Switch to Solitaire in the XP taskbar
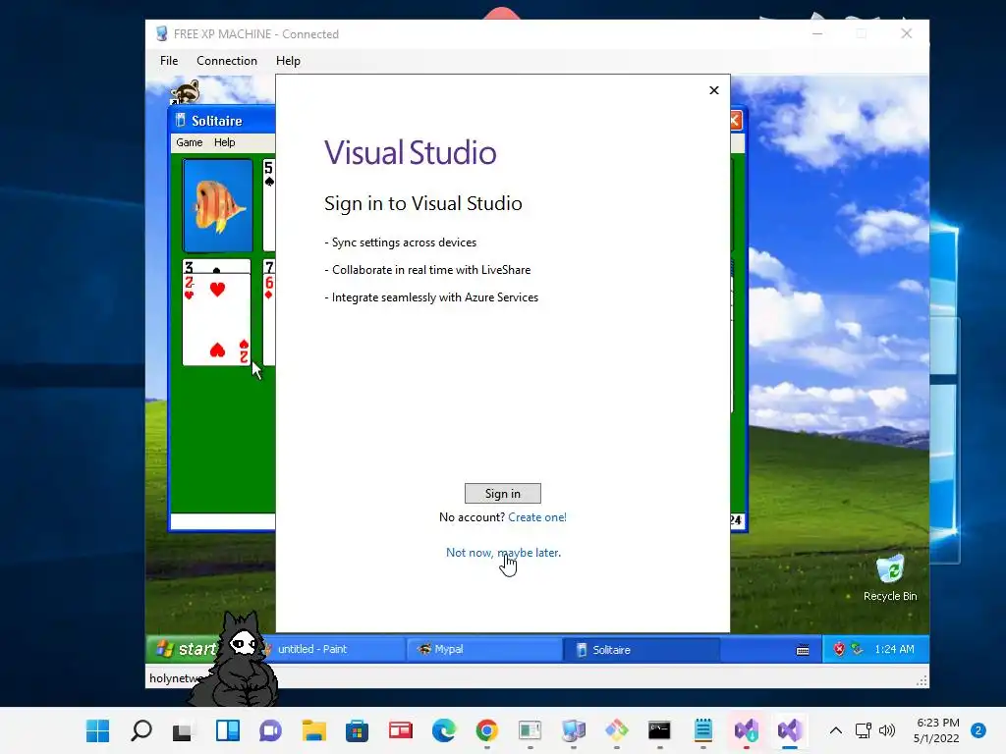The height and width of the screenshot is (754, 1006). (641, 650)
